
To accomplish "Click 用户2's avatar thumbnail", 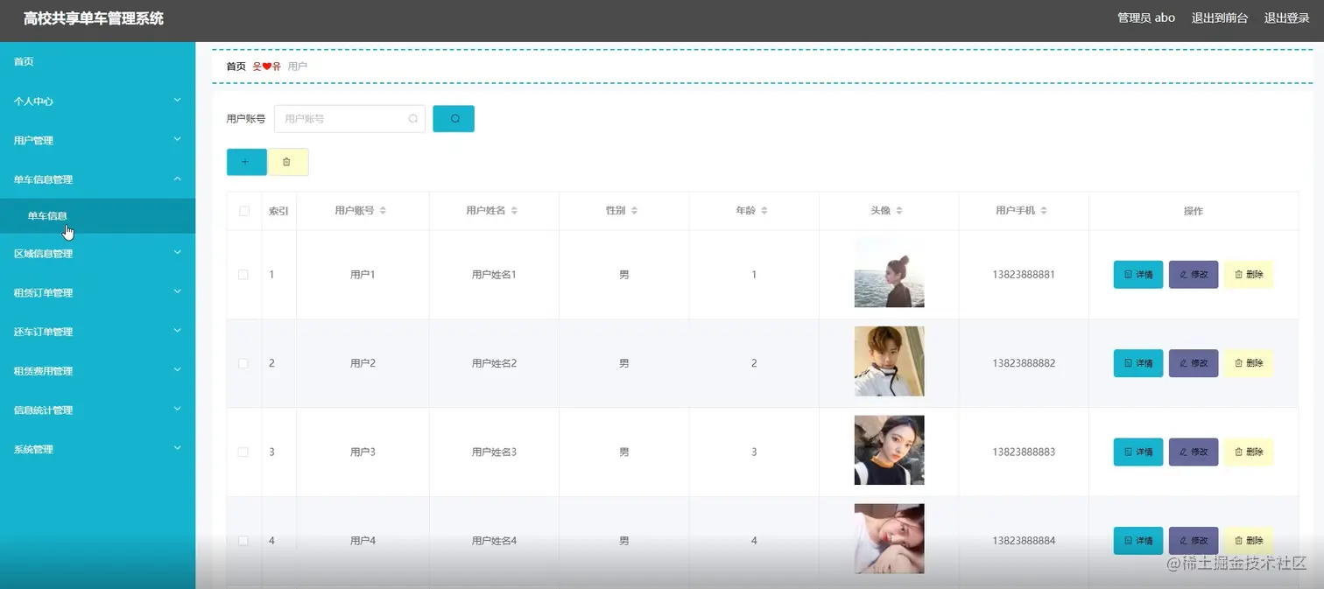I will pyautogui.click(x=888, y=361).
